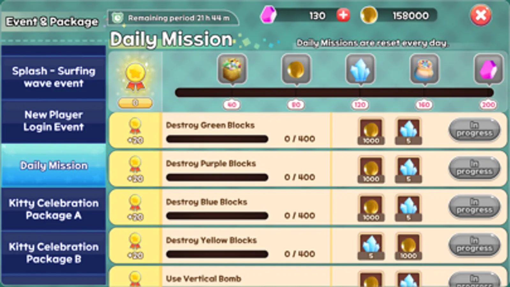Tap the gold coin currency icon
This screenshot has height=287, width=510.
369,15
